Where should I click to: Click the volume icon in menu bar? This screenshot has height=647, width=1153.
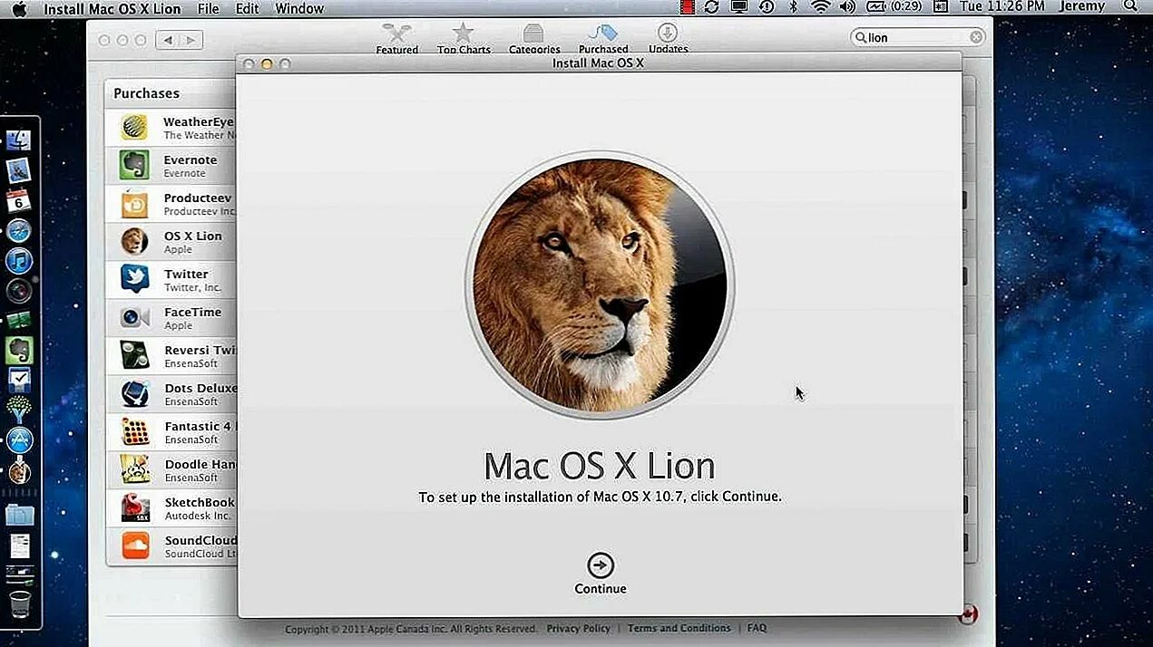[847, 7]
